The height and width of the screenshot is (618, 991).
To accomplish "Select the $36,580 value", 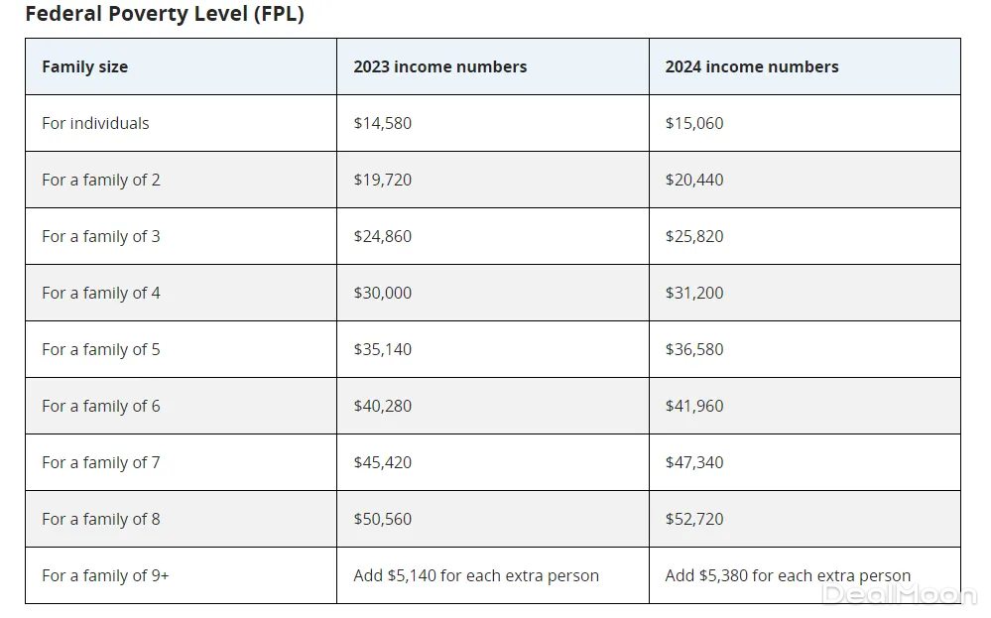I will tap(694, 349).
